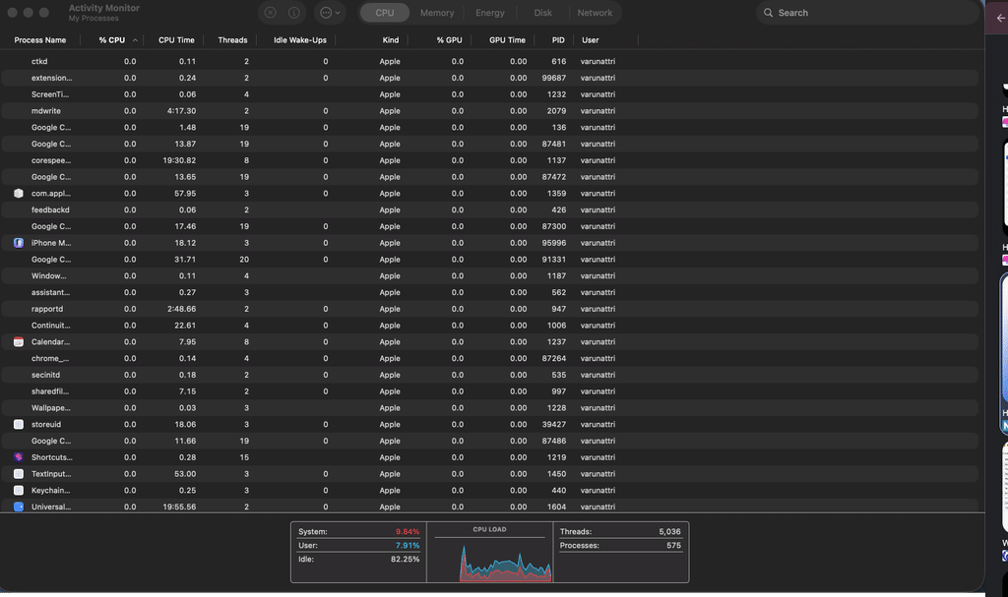Viewport: 1008px width, 597px height.
Task: Select the ctkd process row
Action: [x=490, y=61]
